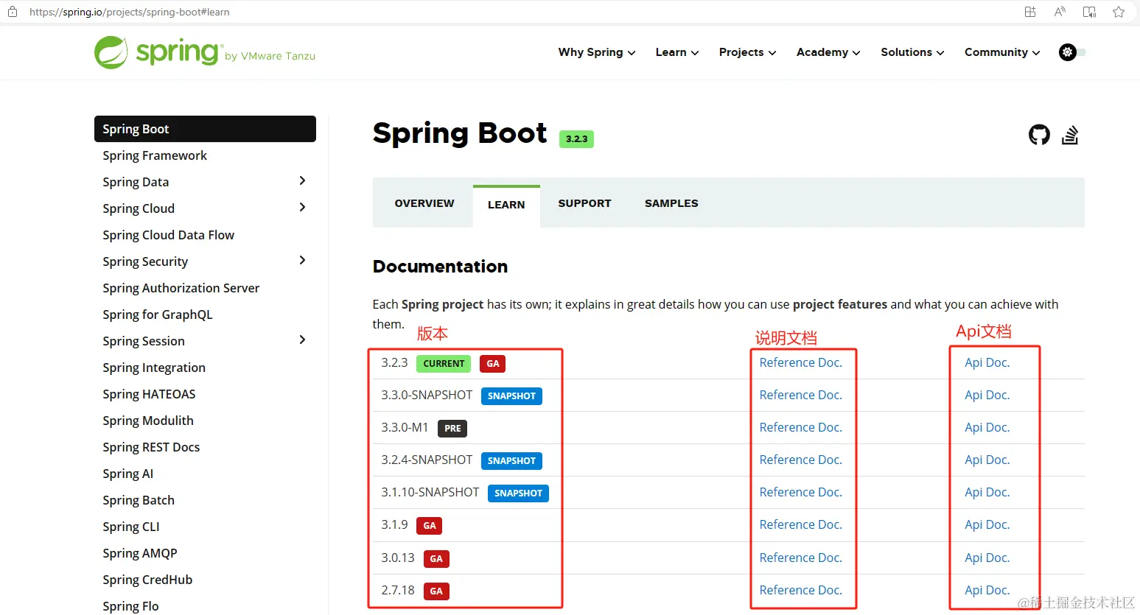Select the LEARN tab
1140x615 pixels.
[x=506, y=205]
